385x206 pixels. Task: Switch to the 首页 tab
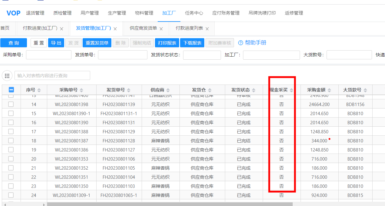point(5,28)
